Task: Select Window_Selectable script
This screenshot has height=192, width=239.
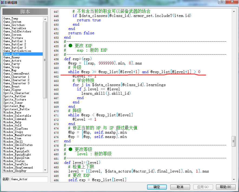Action: click(17, 116)
